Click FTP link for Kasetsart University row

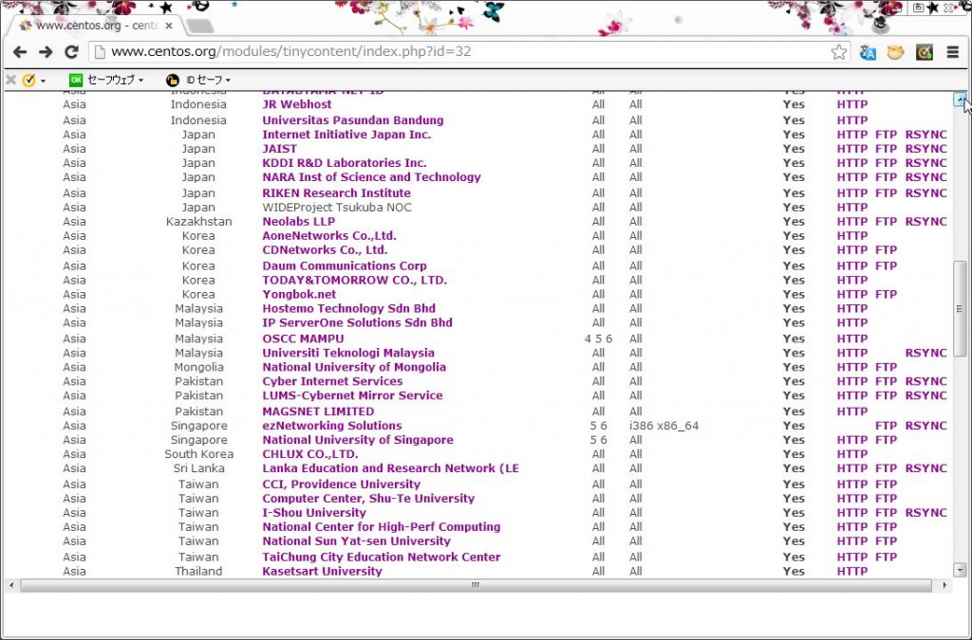tap(886, 571)
